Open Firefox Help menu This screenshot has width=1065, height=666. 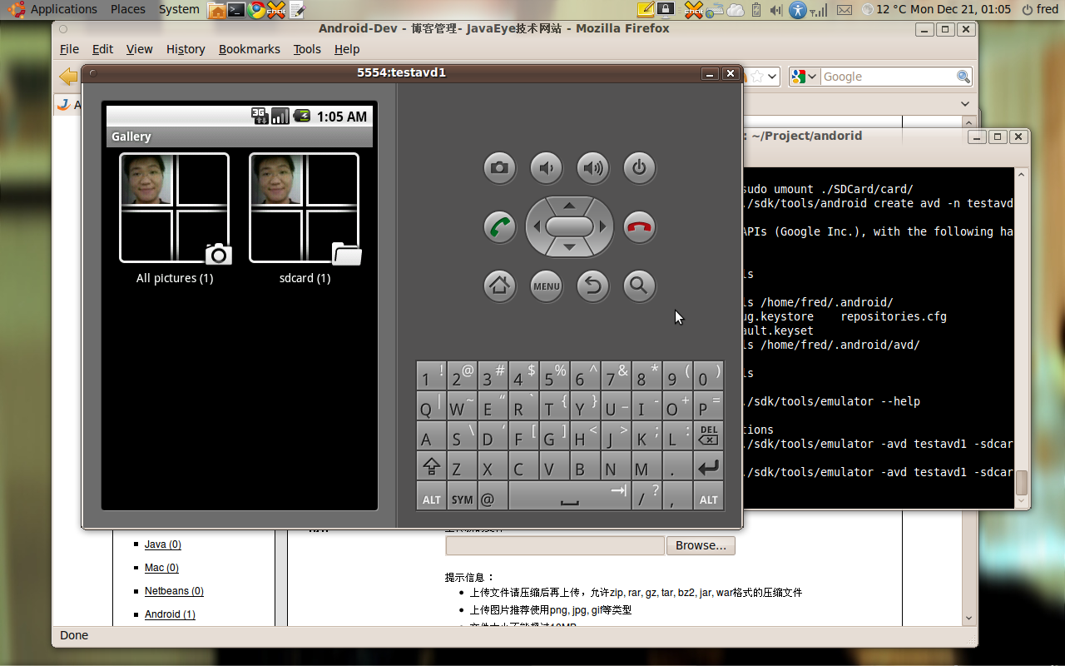[x=347, y=49]
